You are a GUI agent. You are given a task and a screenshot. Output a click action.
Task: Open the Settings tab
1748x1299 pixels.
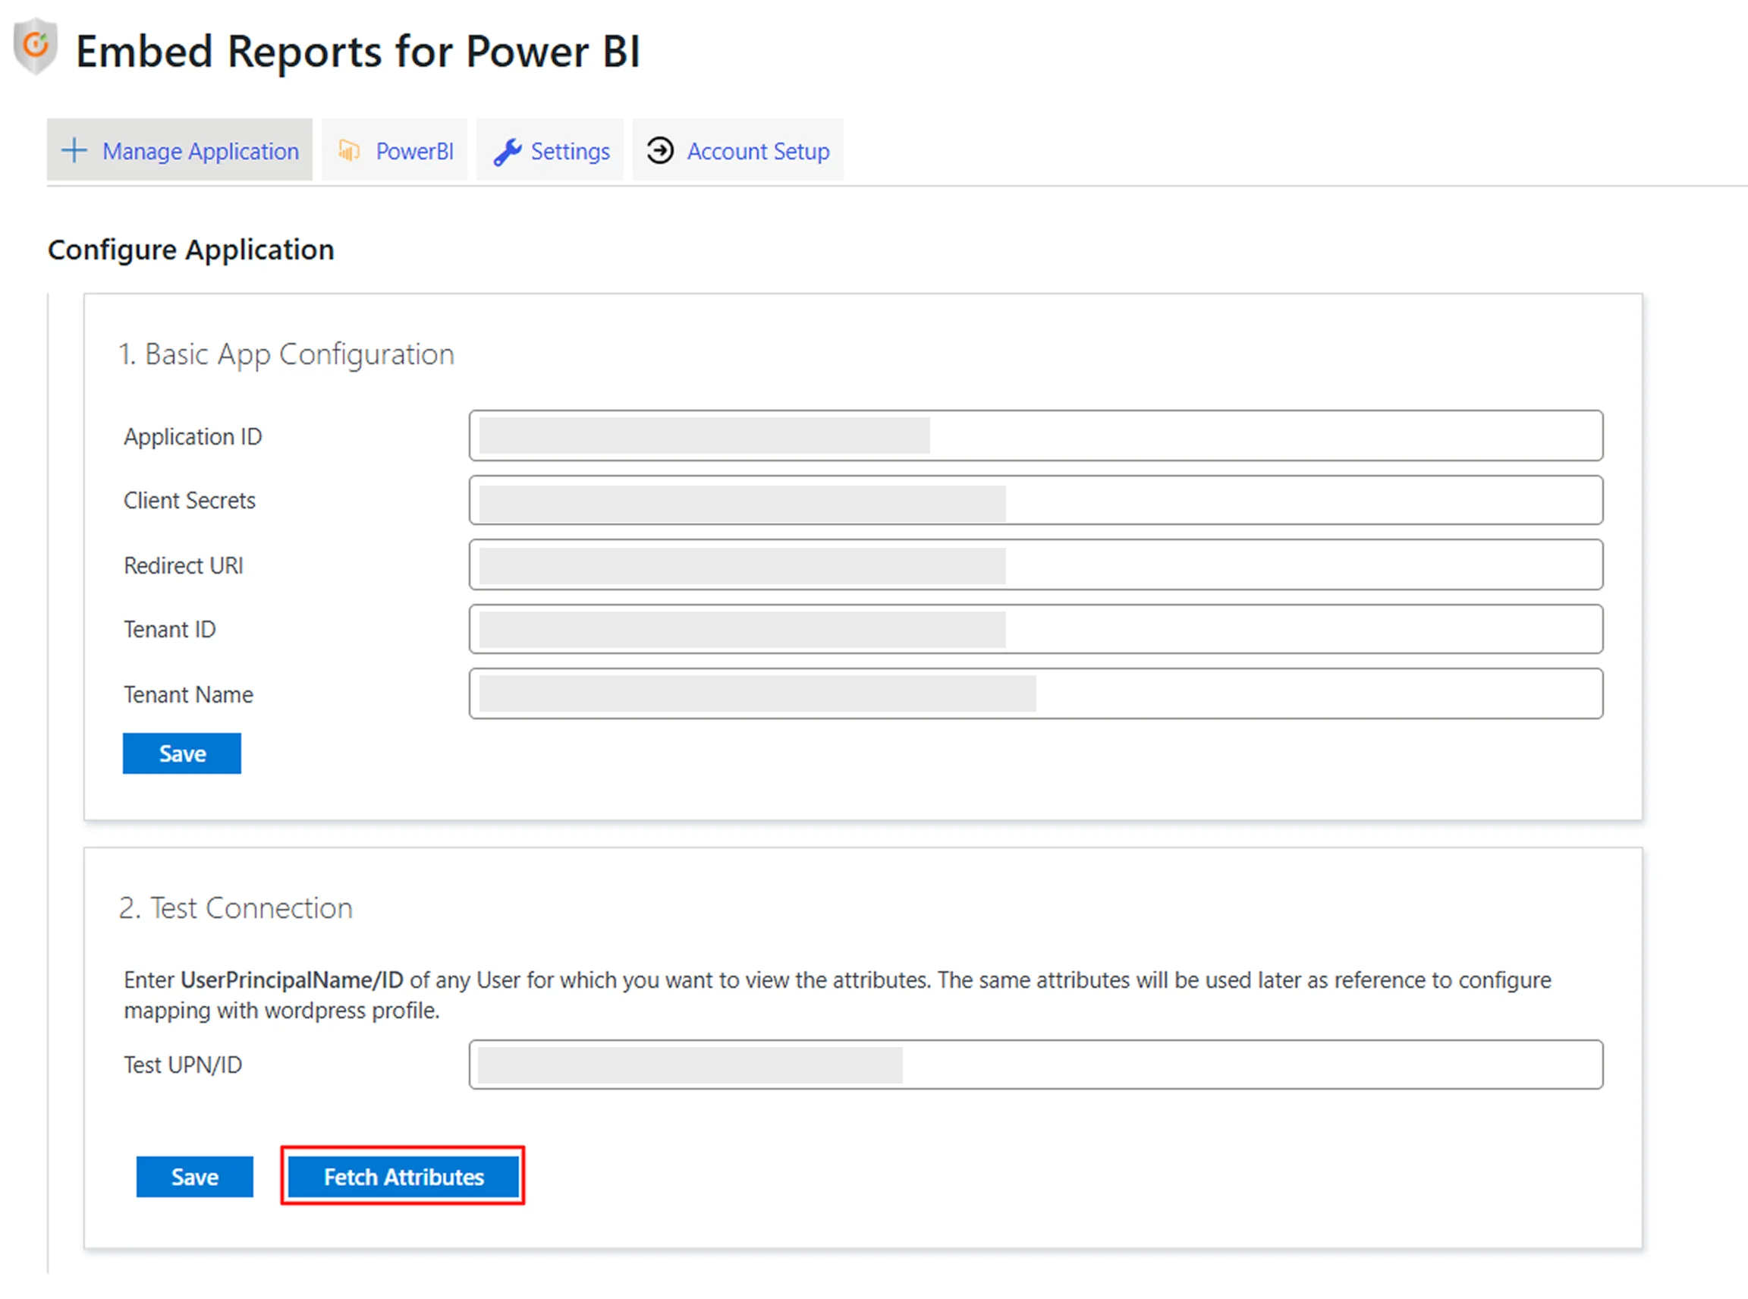pyautogui.click(x=549, y=150)
